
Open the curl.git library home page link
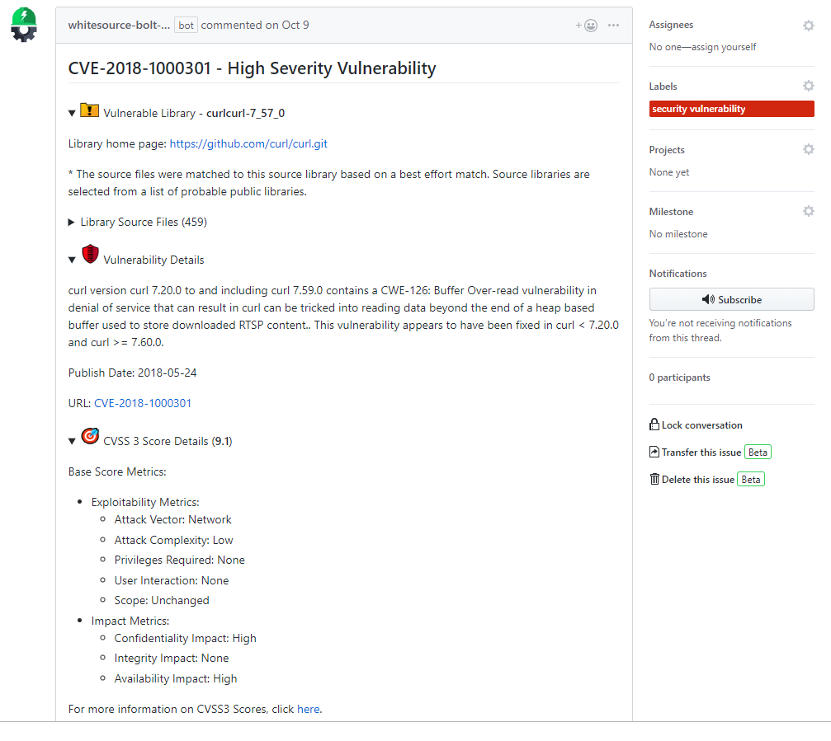click(x=248, y=143)
